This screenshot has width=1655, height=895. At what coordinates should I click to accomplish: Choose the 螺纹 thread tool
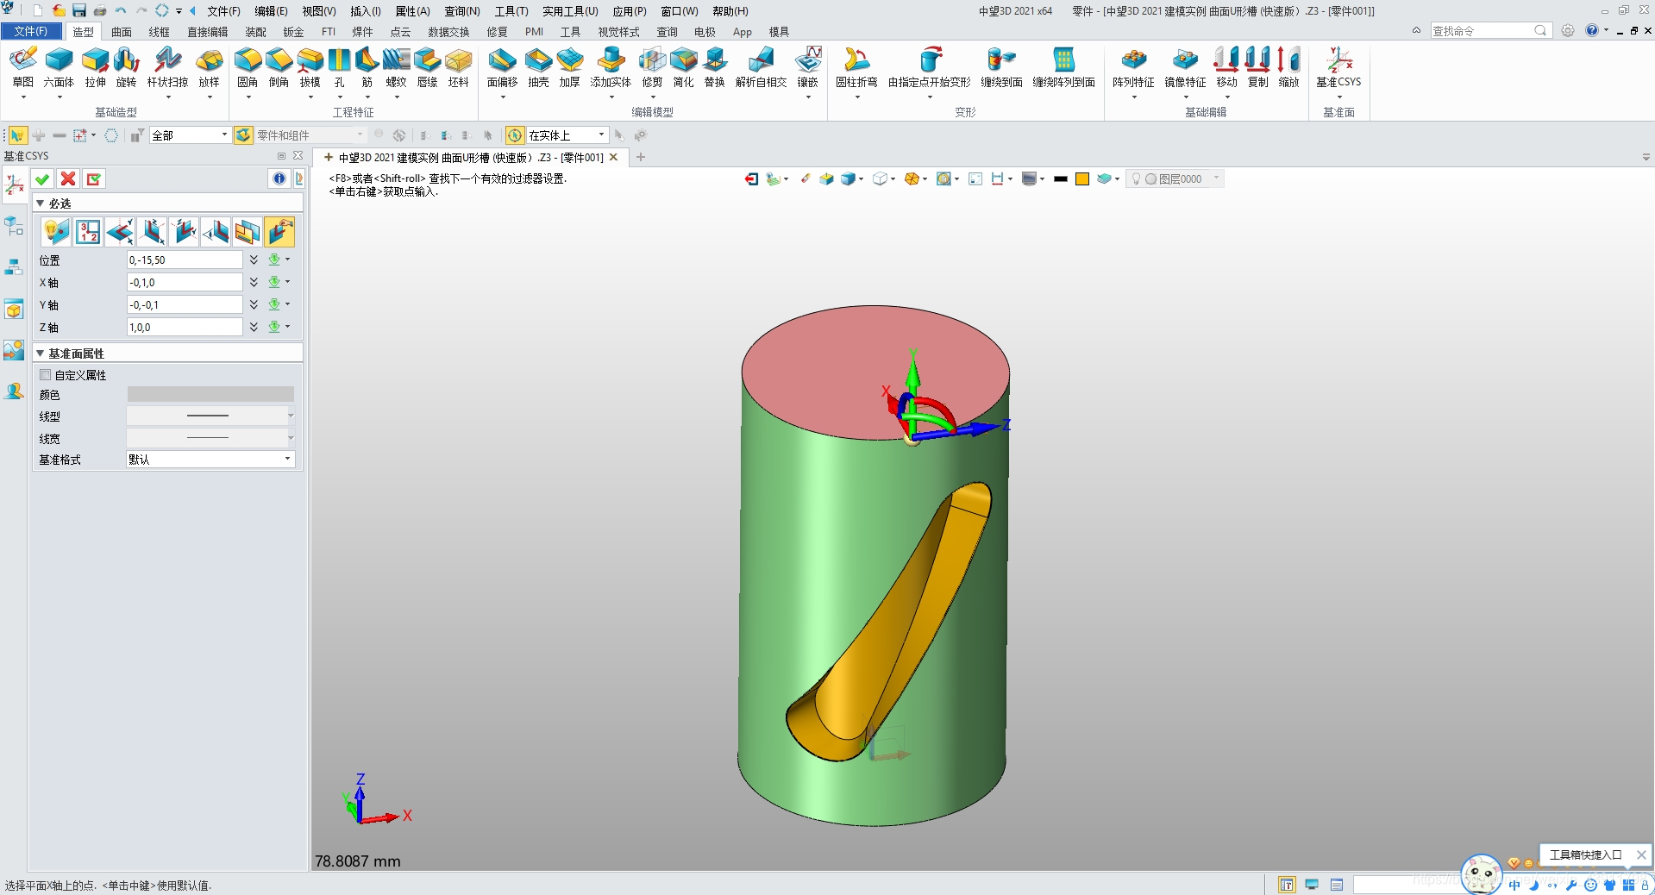tap(396, 68)
